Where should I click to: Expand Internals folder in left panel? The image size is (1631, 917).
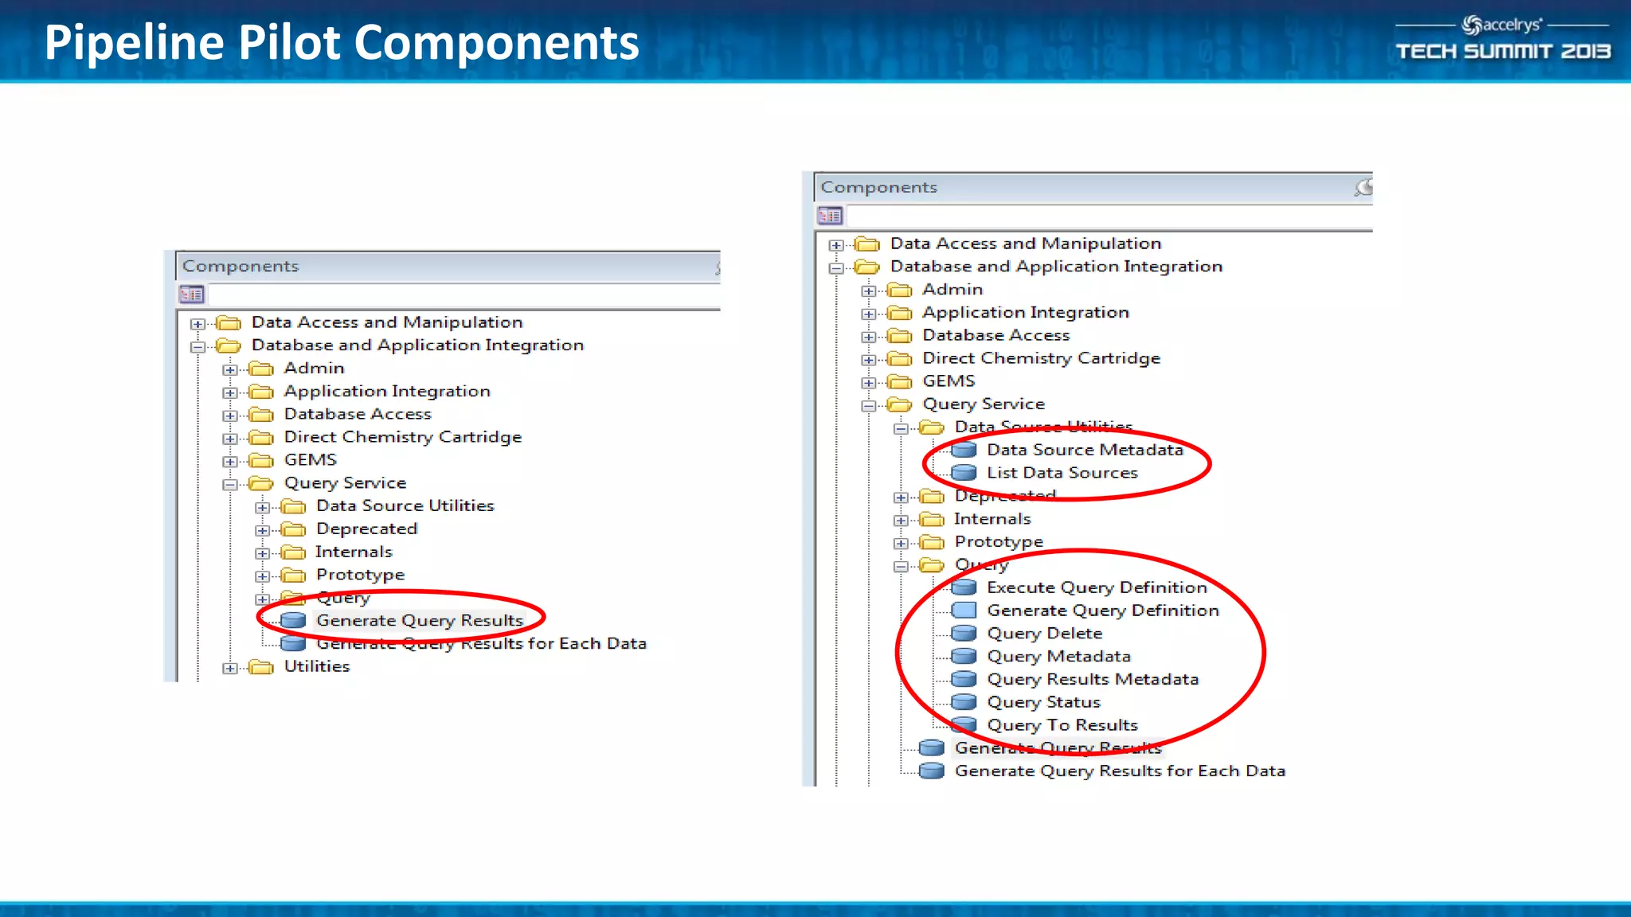(262, 553)
